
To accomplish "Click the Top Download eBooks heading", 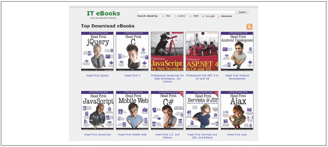I will (108, 26).
